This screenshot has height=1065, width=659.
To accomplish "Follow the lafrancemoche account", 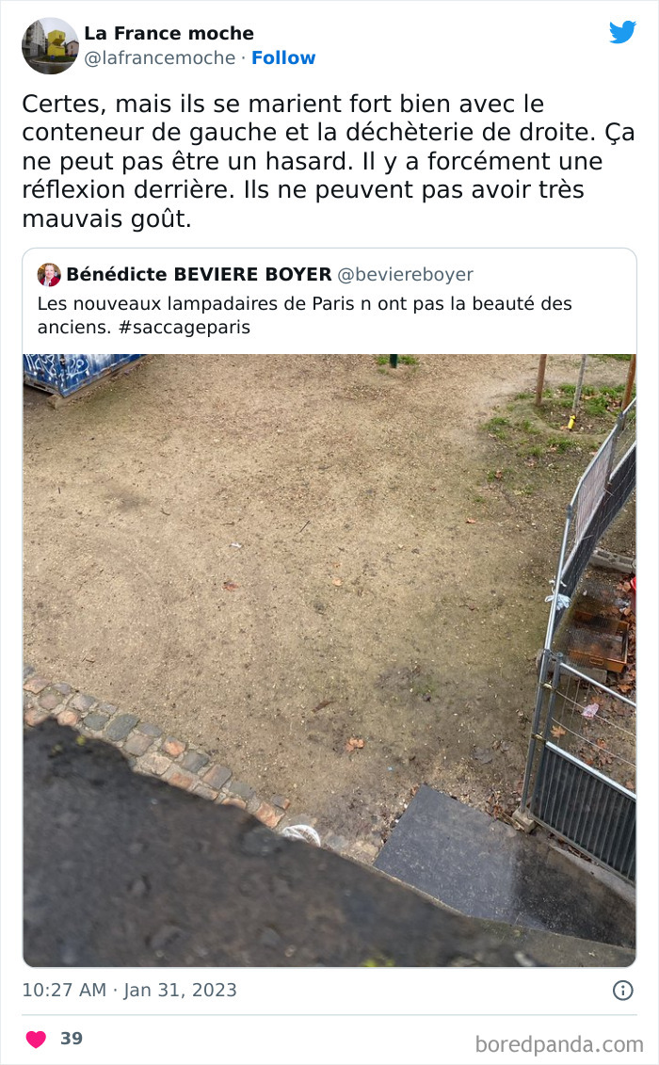I will click(283, 57).
